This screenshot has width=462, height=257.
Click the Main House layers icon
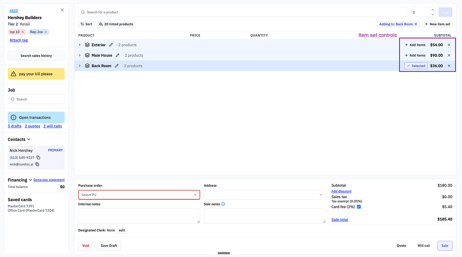87,55
